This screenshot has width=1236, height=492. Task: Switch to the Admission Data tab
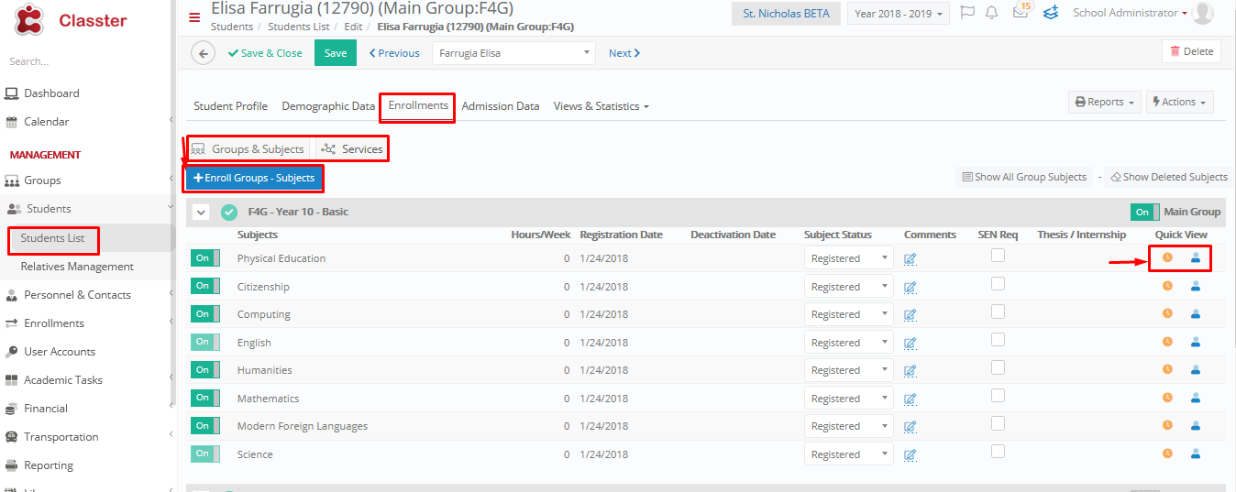tap(501, 106)
